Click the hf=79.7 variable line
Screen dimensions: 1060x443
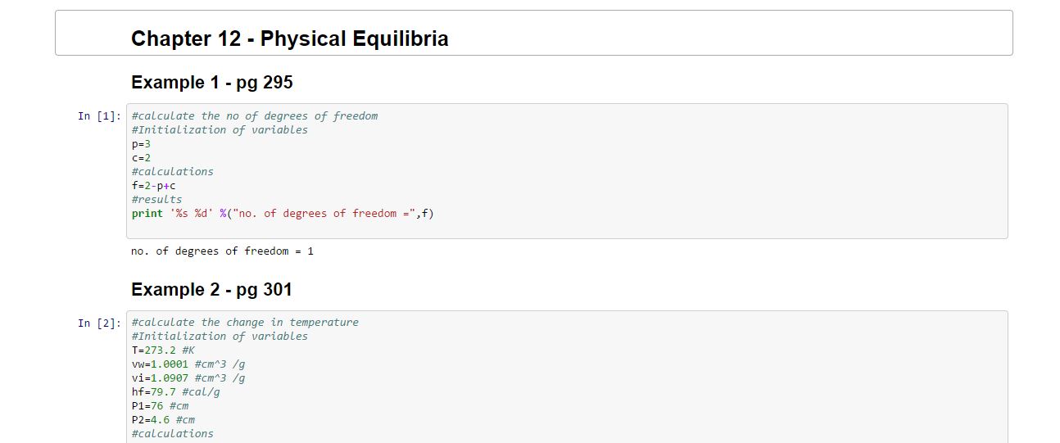coord(175,392)
